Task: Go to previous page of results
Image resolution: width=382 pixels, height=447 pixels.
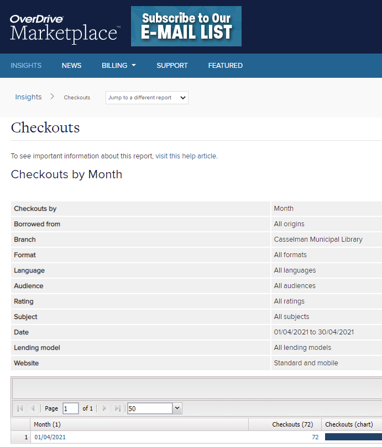Action: [x=33, y=408]
